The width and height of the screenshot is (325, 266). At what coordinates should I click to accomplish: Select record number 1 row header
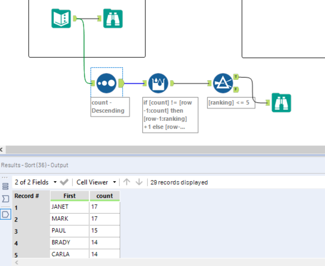[x=31, y=208]
